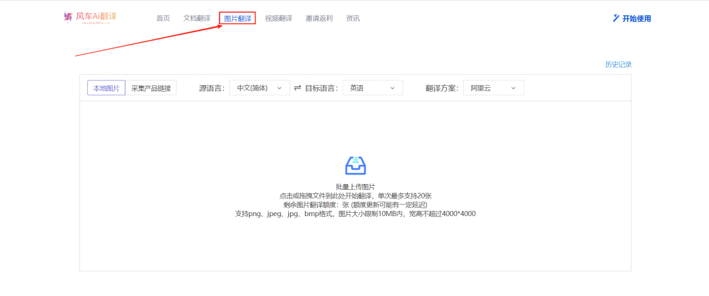Screen dimensions: 709x296
Task: Open the 视频翻译 navigation item
Action: pos(278,18)
